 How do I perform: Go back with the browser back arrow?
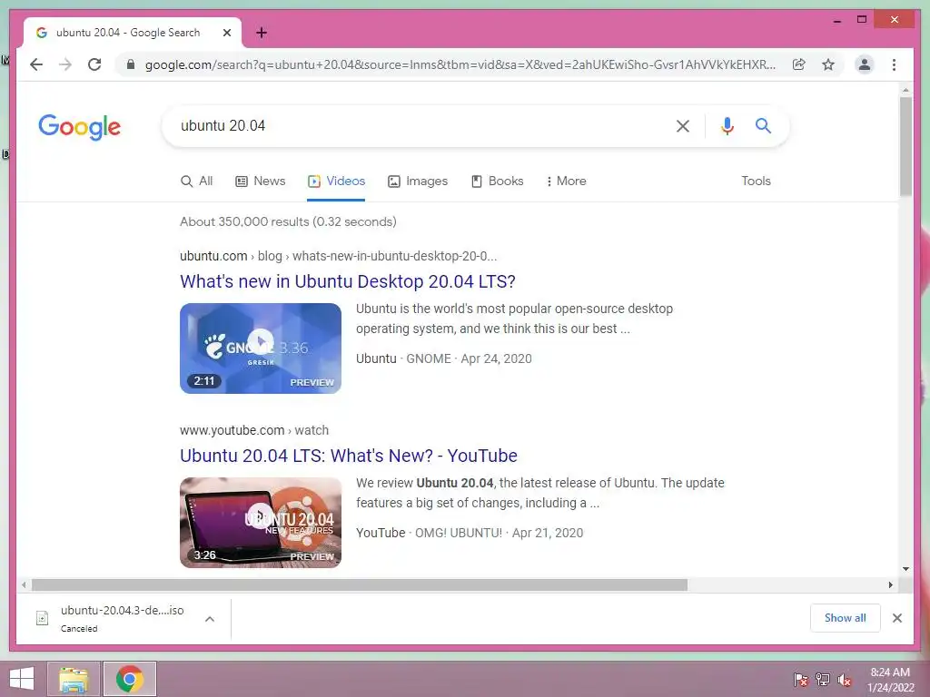[36, 64]
